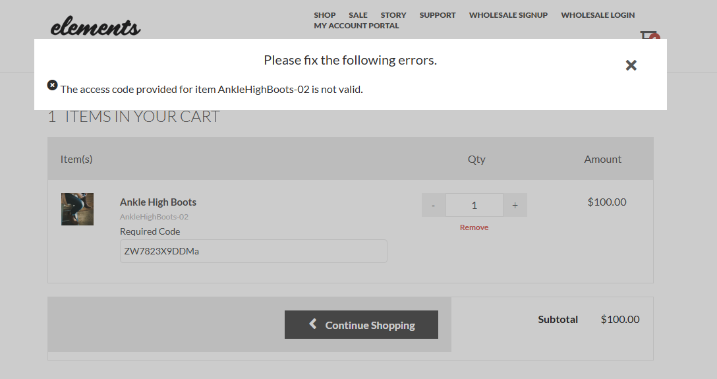Click the Required Code input field
Screen dimensions: 717x379
pos(253,251)
